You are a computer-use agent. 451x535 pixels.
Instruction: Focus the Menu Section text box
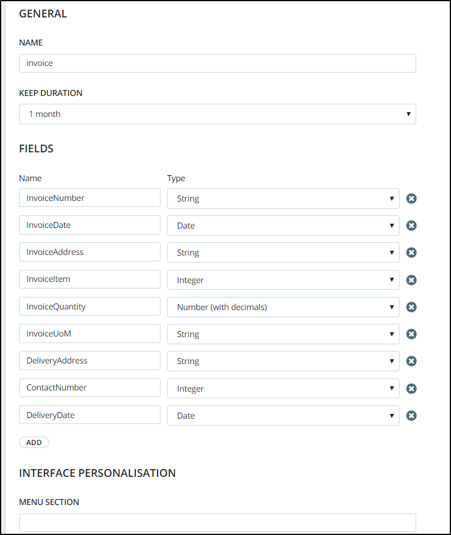(x=217, y=522)
